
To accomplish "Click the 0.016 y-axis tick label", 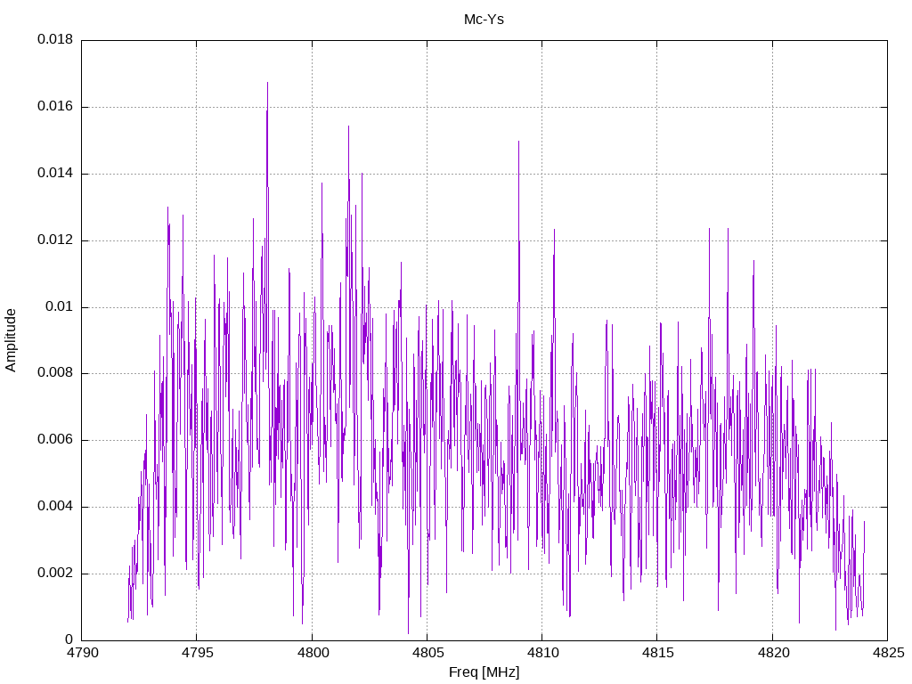I will pyautogui.click(x=55, y=107).
